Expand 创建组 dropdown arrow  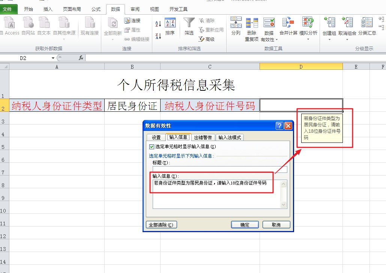pos(329,39)
